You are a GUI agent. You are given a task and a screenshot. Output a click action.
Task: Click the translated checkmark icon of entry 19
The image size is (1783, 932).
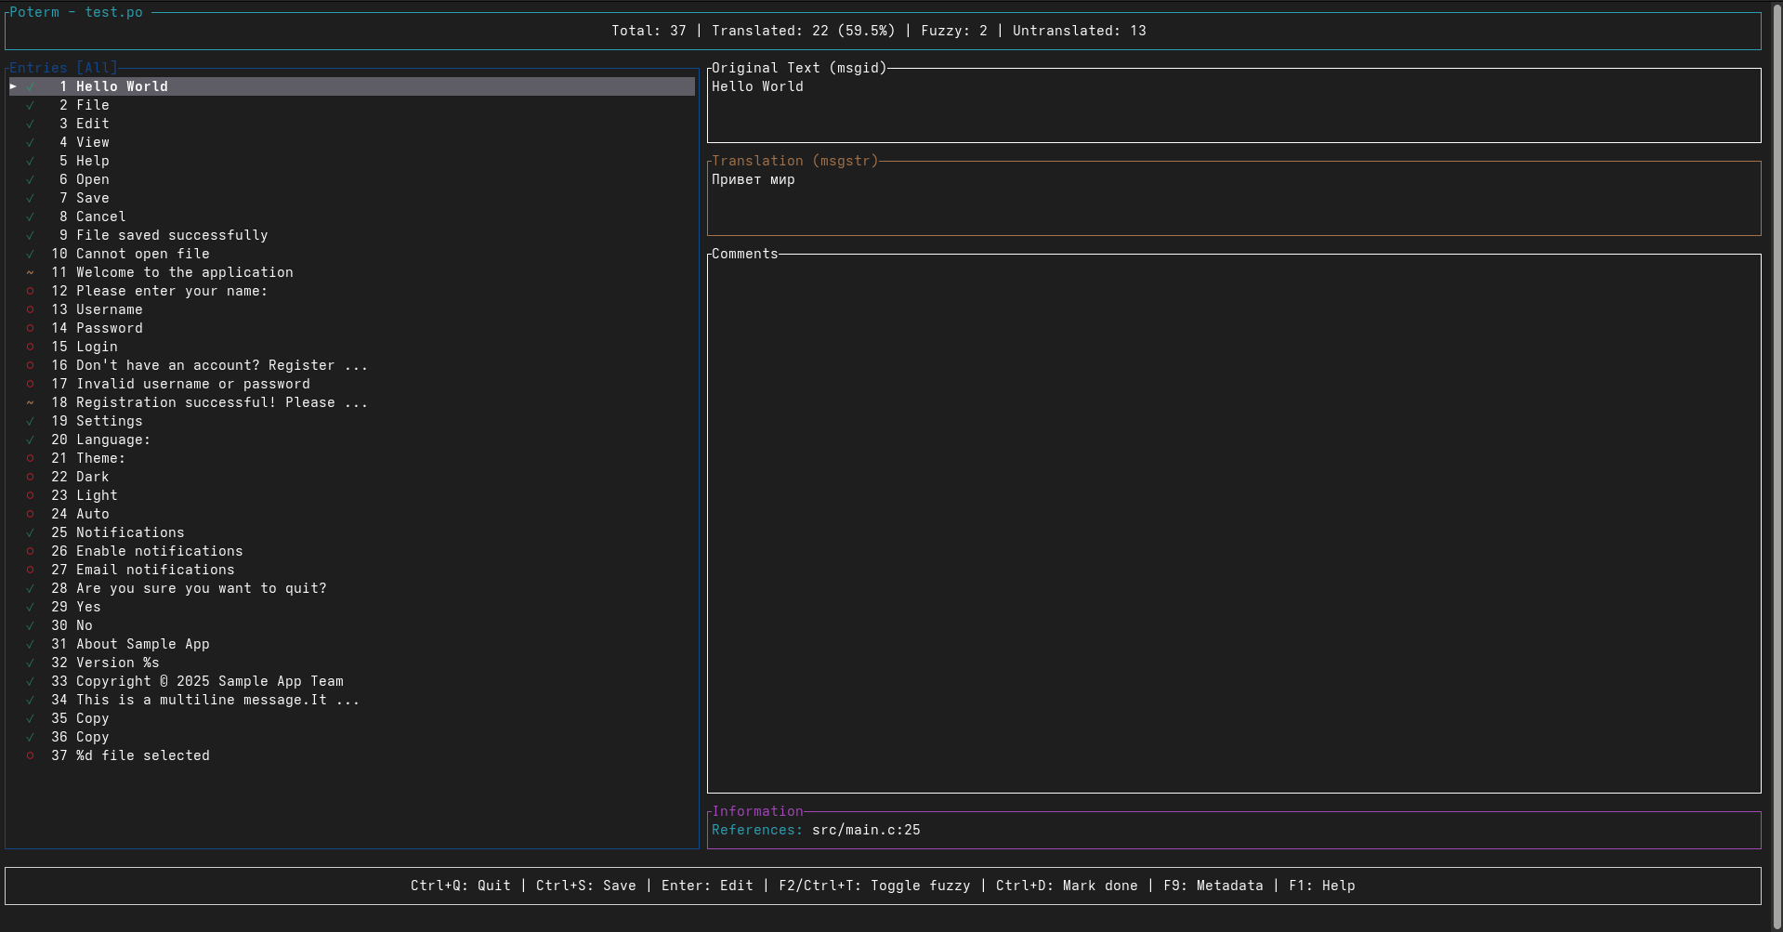pos(30,421)
